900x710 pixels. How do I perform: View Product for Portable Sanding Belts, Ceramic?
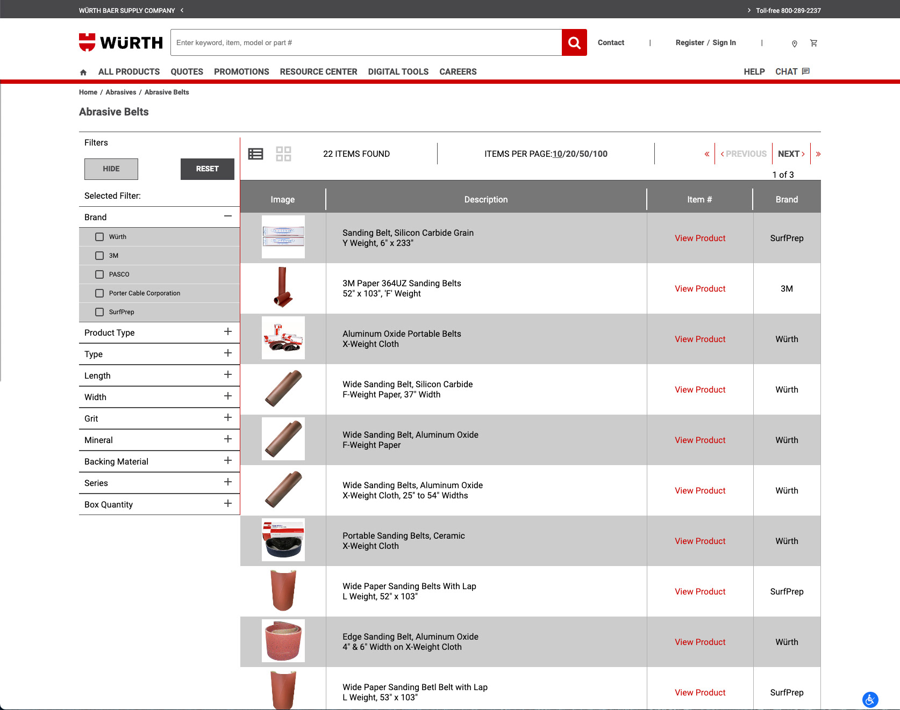(x=700, y=541)
